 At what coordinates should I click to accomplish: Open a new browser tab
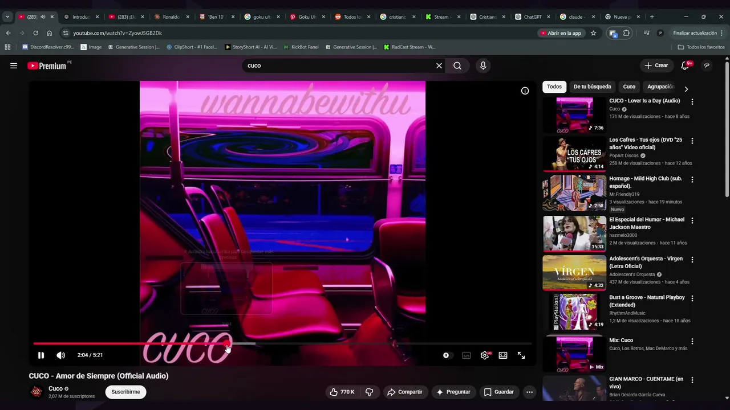click(x=652, y=17)
